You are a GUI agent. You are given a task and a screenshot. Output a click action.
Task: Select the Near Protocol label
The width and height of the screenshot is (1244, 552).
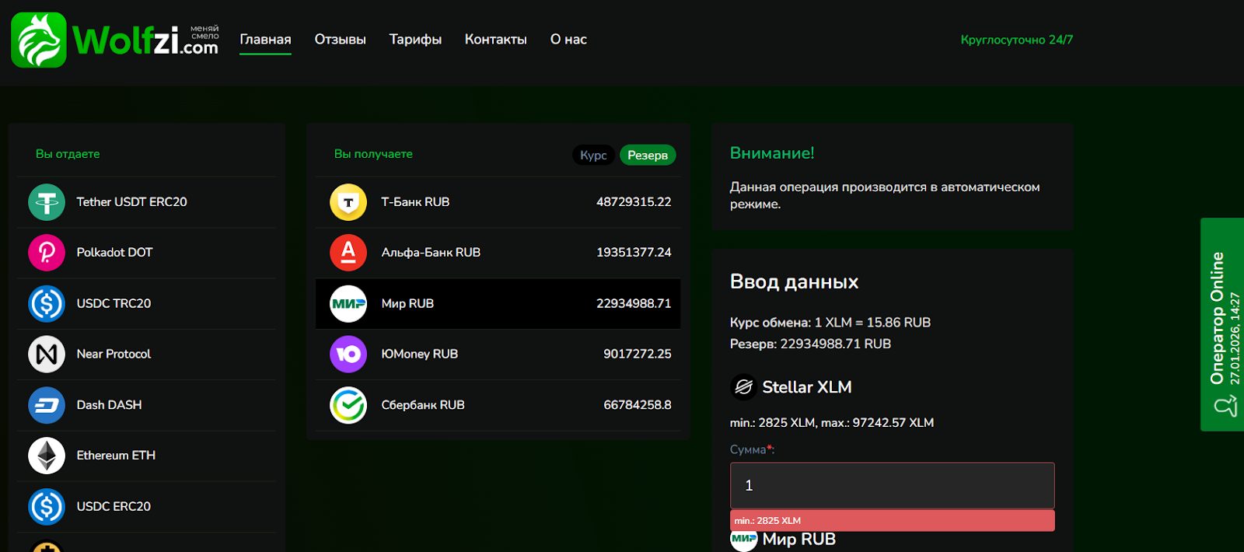(x=114, y=354)
